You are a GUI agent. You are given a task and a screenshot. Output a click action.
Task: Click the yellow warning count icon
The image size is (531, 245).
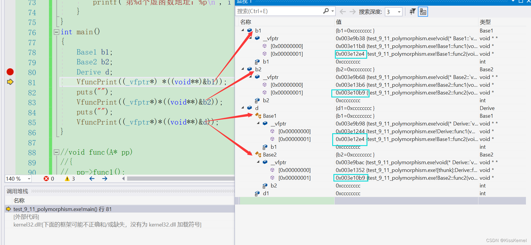pos(67,179)
